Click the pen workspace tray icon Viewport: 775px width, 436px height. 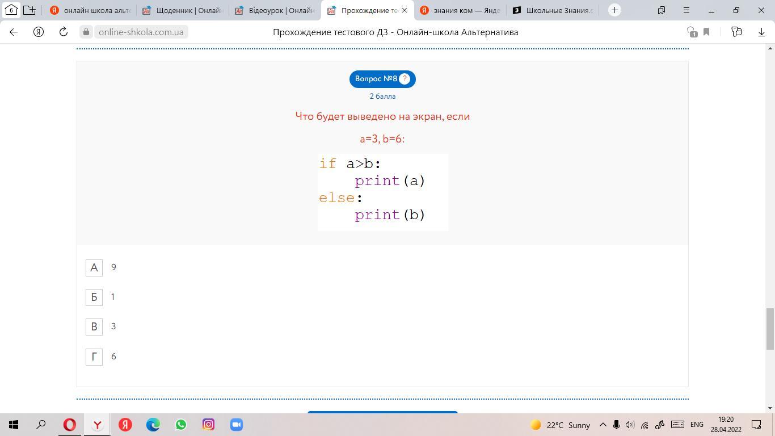tap(660, 425)
